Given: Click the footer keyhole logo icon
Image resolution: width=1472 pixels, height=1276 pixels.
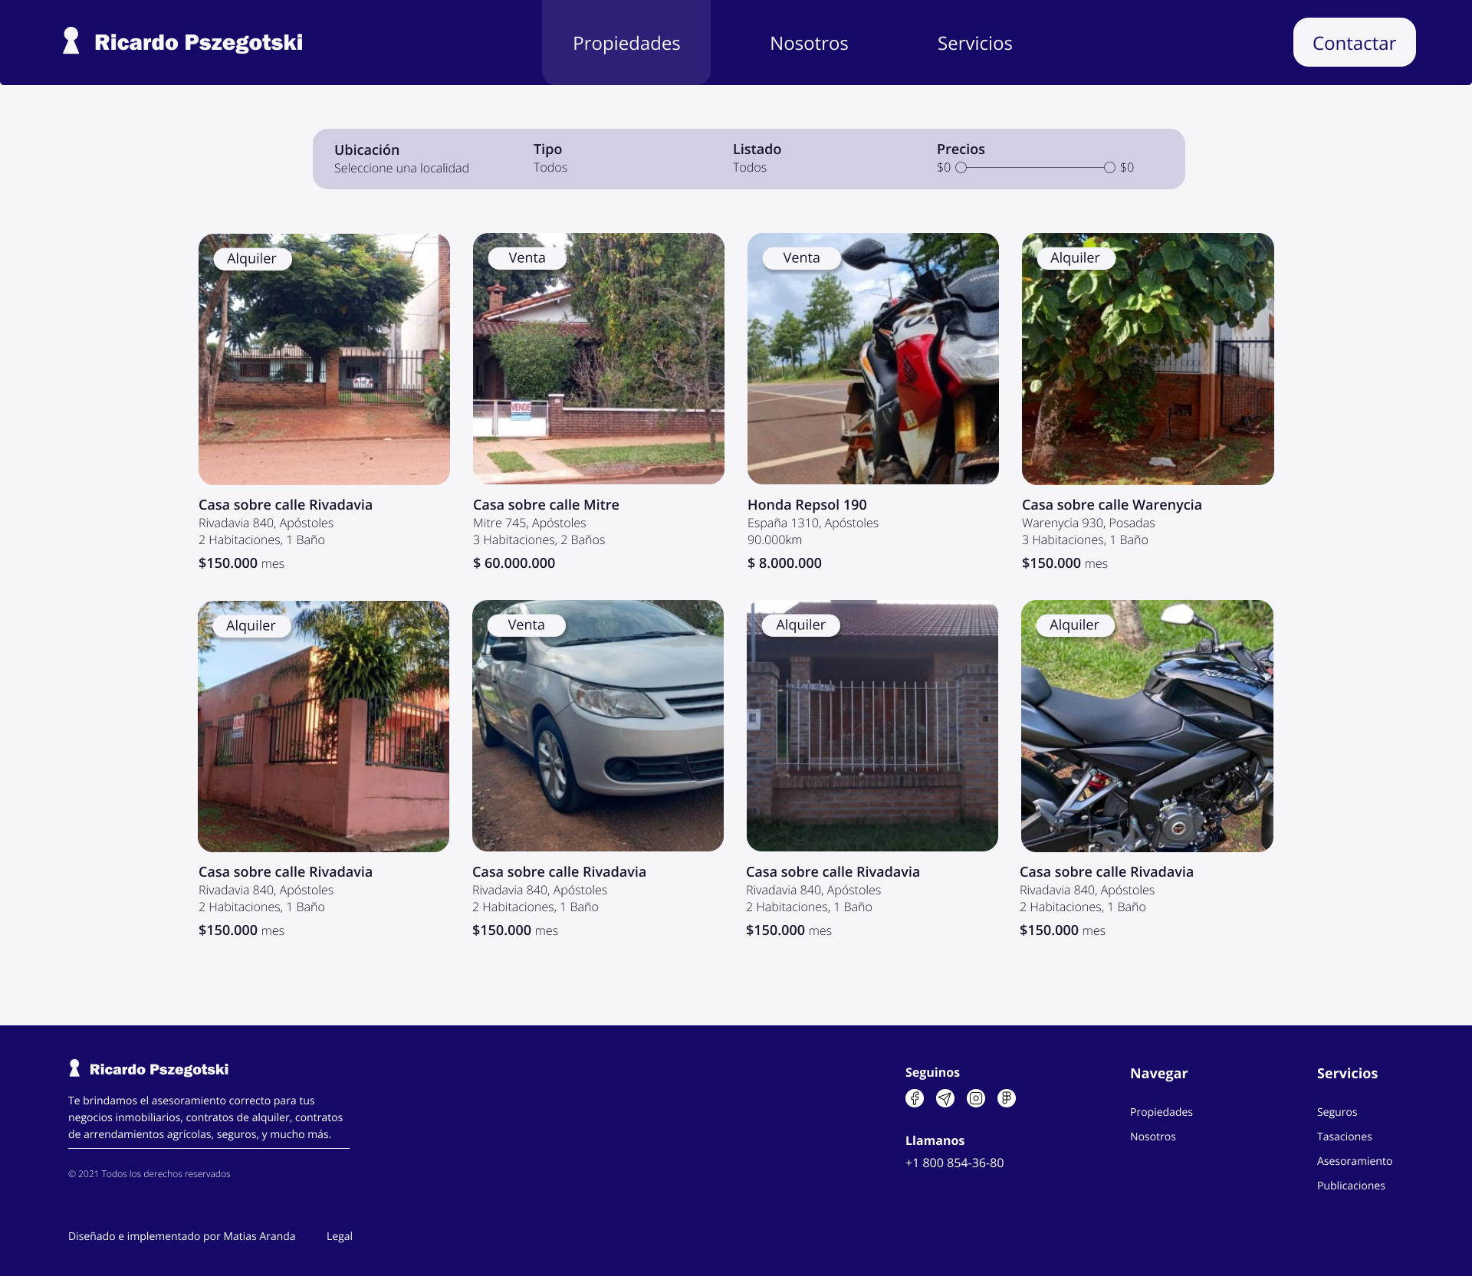Looking at the screenshot, I should pyautogui.click(x=74, y=1068).
